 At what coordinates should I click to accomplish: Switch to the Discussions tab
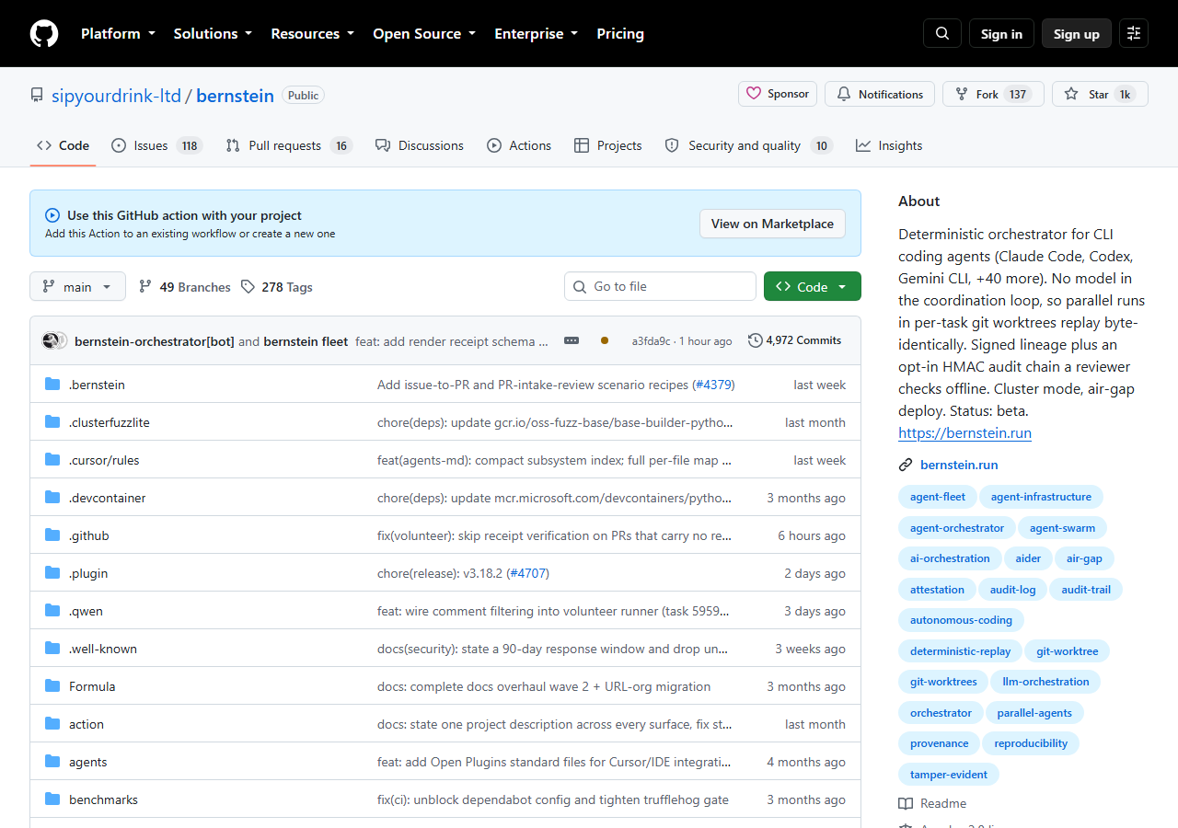coord(420,145)
